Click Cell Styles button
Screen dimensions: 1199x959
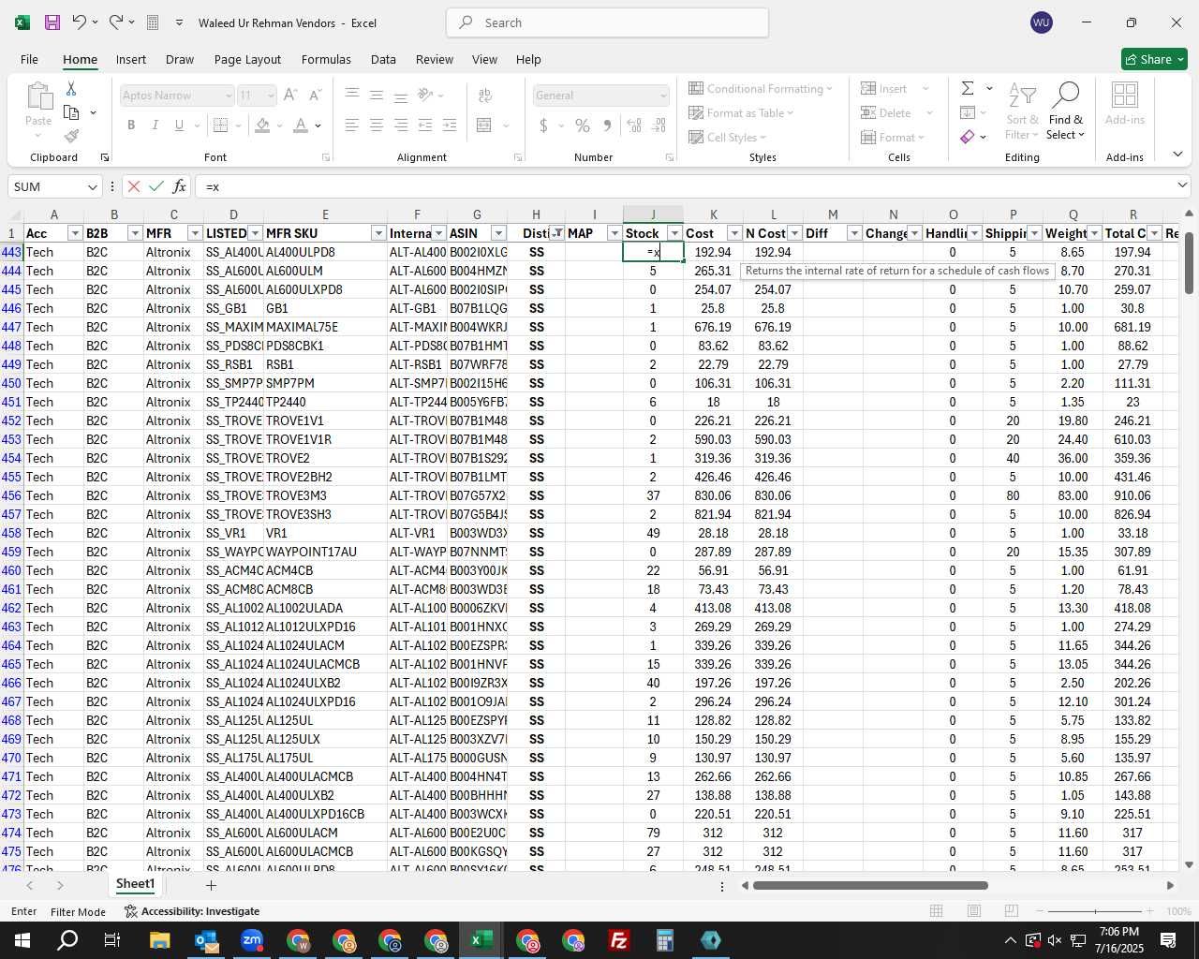click(728, 137)
